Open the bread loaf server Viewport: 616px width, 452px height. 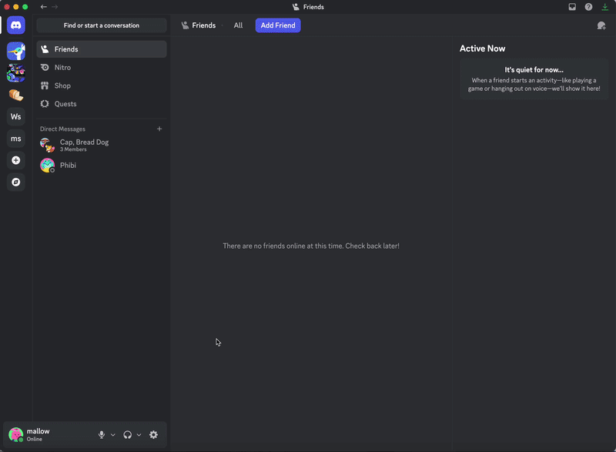[x=16, y=95]
